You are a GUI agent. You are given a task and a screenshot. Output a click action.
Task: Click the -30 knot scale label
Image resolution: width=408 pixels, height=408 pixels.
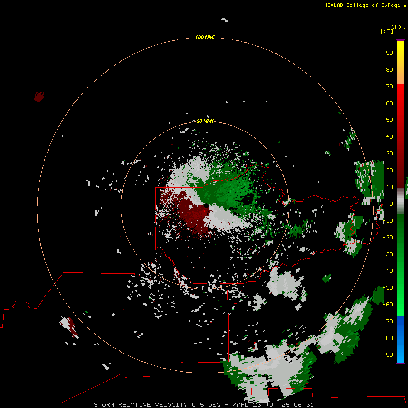point(388,254)
